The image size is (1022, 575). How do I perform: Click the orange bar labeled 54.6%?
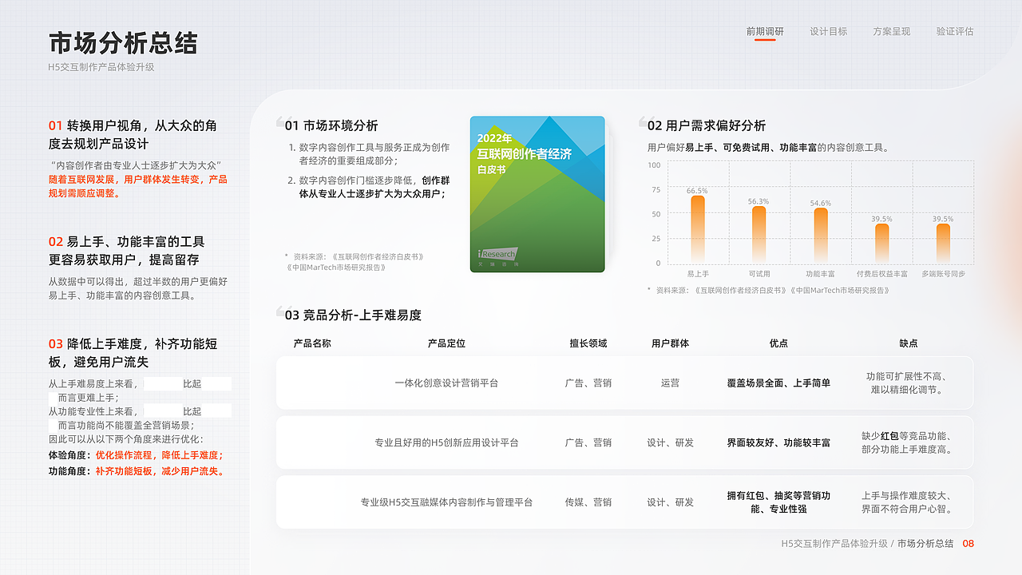point(821,236)
